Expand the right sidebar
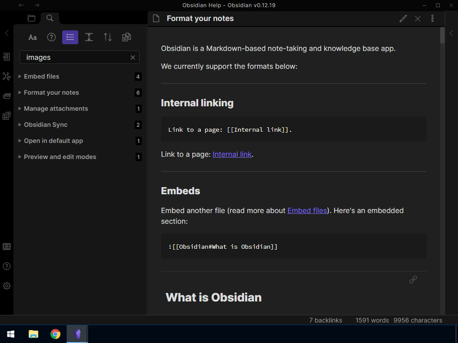The width and height of the screenshot is (458, 343). point(451,33)
